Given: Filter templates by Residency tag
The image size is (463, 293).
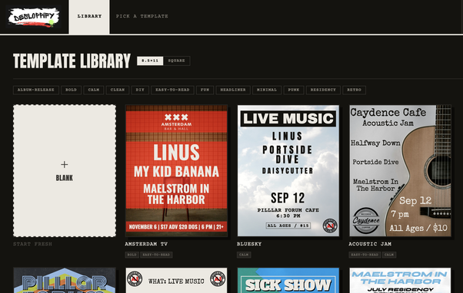Looking at the screenshot, I should (323, 90).
